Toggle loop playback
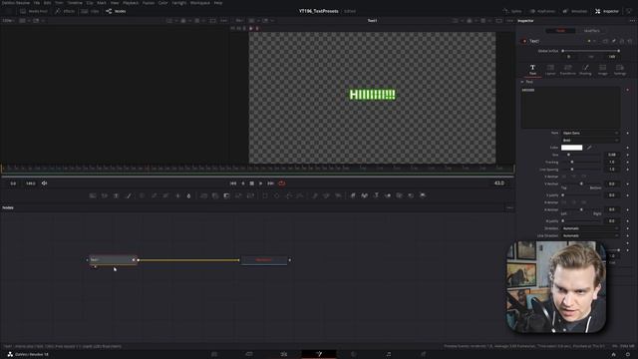The width and height of the screenshot is (638, 359). [x=281, y=183]
